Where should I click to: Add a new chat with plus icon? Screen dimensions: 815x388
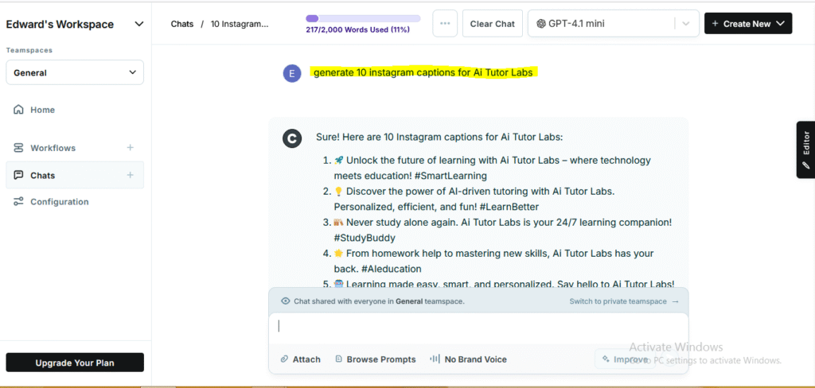click(x=131, y=175)
